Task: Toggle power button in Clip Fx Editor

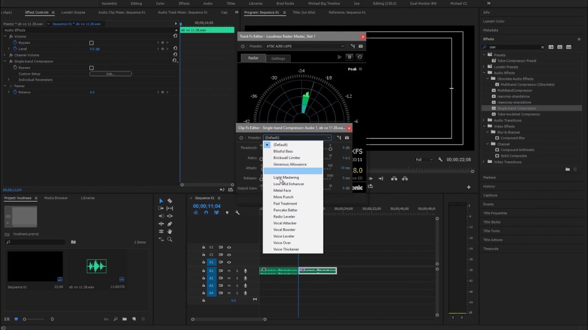Action: pyautogui.click(x=241, y=137)
